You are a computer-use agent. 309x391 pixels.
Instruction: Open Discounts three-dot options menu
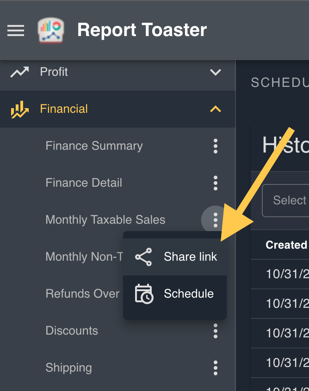pos(215,331)
